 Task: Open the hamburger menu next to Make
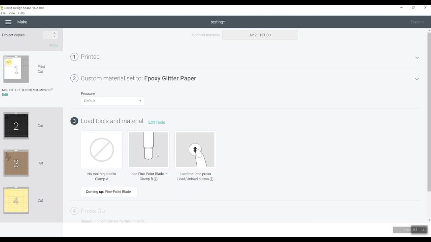[8, 22]
